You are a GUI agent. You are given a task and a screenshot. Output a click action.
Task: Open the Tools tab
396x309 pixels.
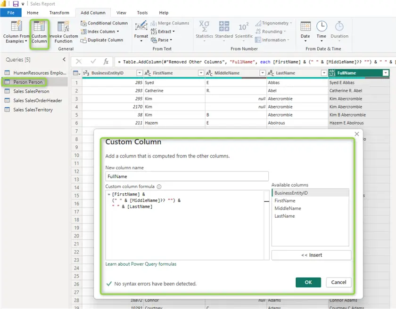142,13
